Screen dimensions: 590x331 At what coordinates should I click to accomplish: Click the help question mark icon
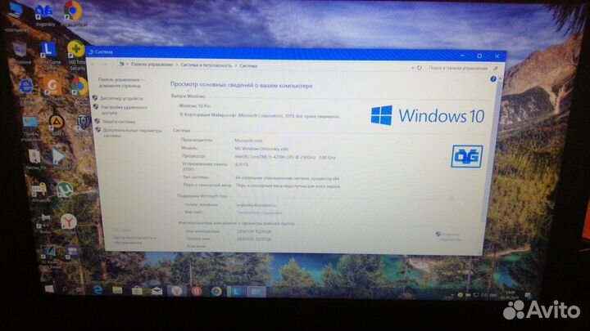[x=493, y=79]
